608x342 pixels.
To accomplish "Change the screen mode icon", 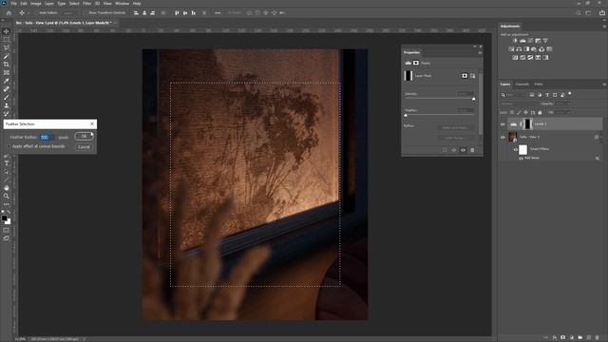I will tap(7, 238).
